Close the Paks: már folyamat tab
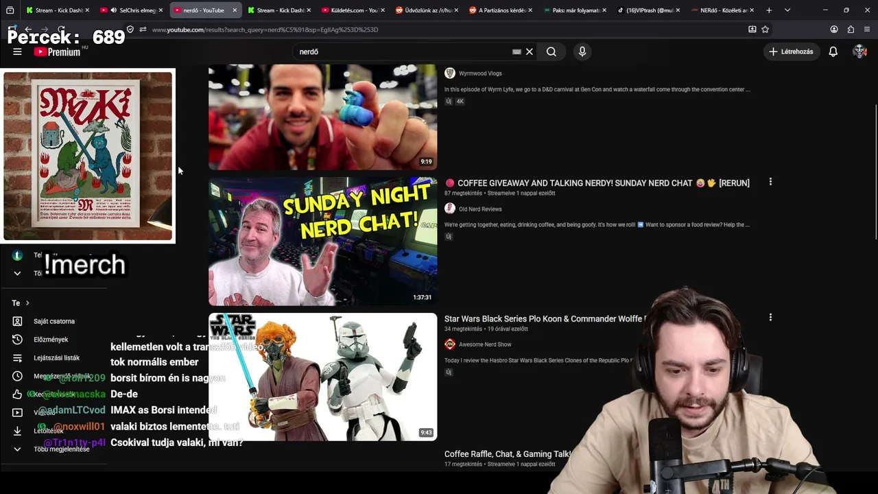Image resolution: width=878 pixels, height=494 pixels. coord(604,10)
